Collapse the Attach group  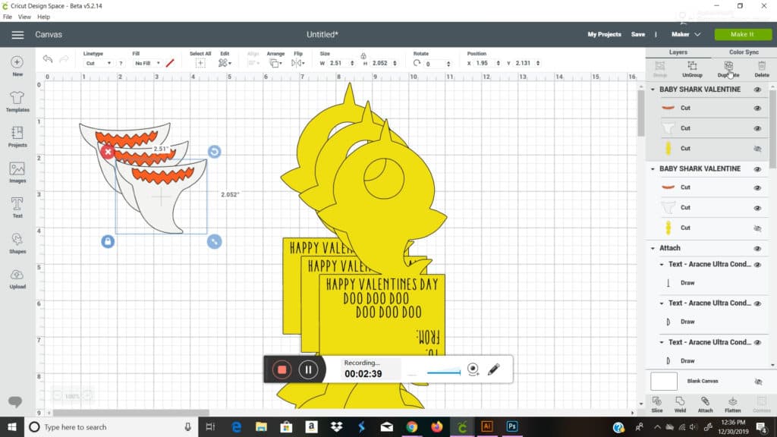653,248
